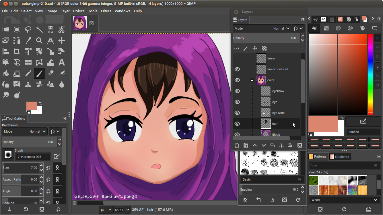
Task: Collapse the color layer group
Action: (252, 80)
